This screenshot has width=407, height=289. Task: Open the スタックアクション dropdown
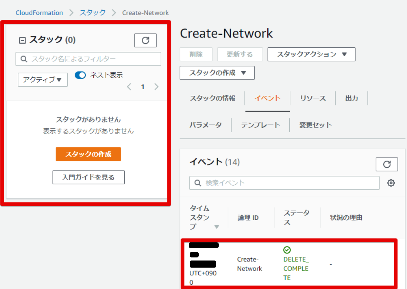click(x=311, y=54)
